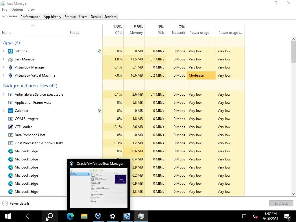Open the notification center icon

click(287, 216)
